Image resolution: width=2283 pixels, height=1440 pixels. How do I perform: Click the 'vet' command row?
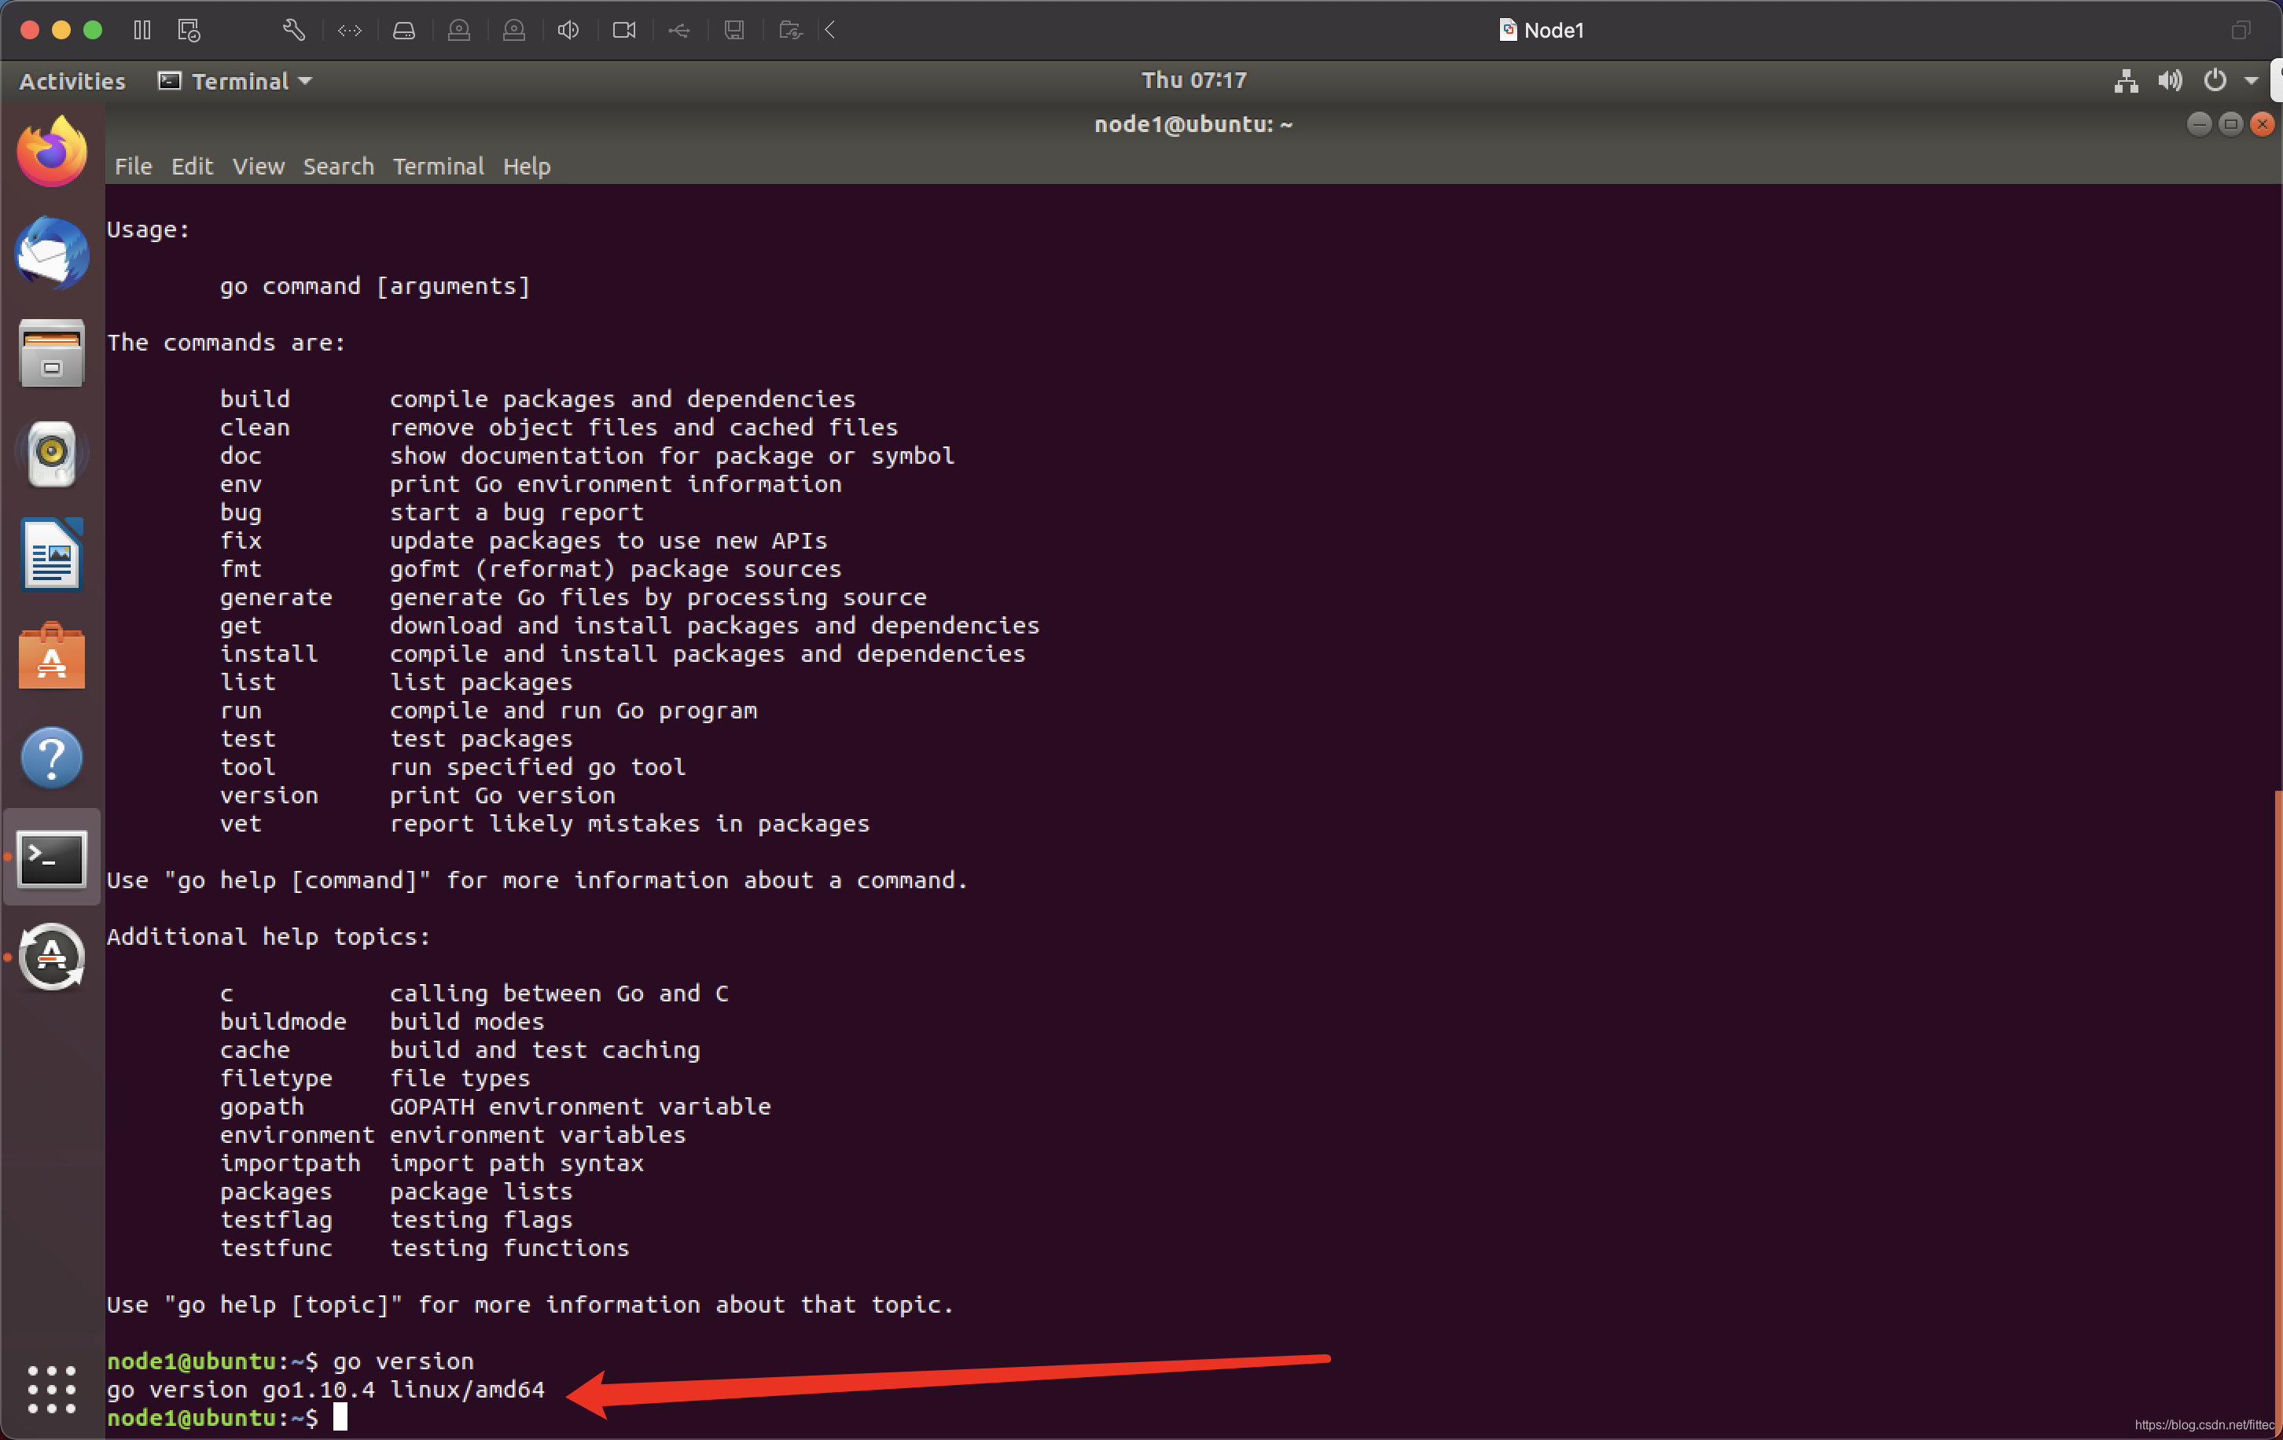click(x=545, y=824)
